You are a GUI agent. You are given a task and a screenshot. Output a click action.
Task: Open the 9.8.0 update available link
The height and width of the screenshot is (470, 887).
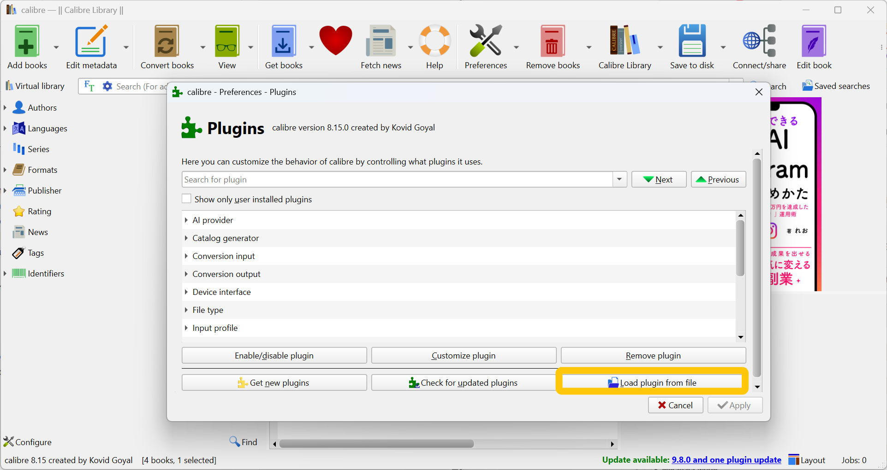click(726, 460)
